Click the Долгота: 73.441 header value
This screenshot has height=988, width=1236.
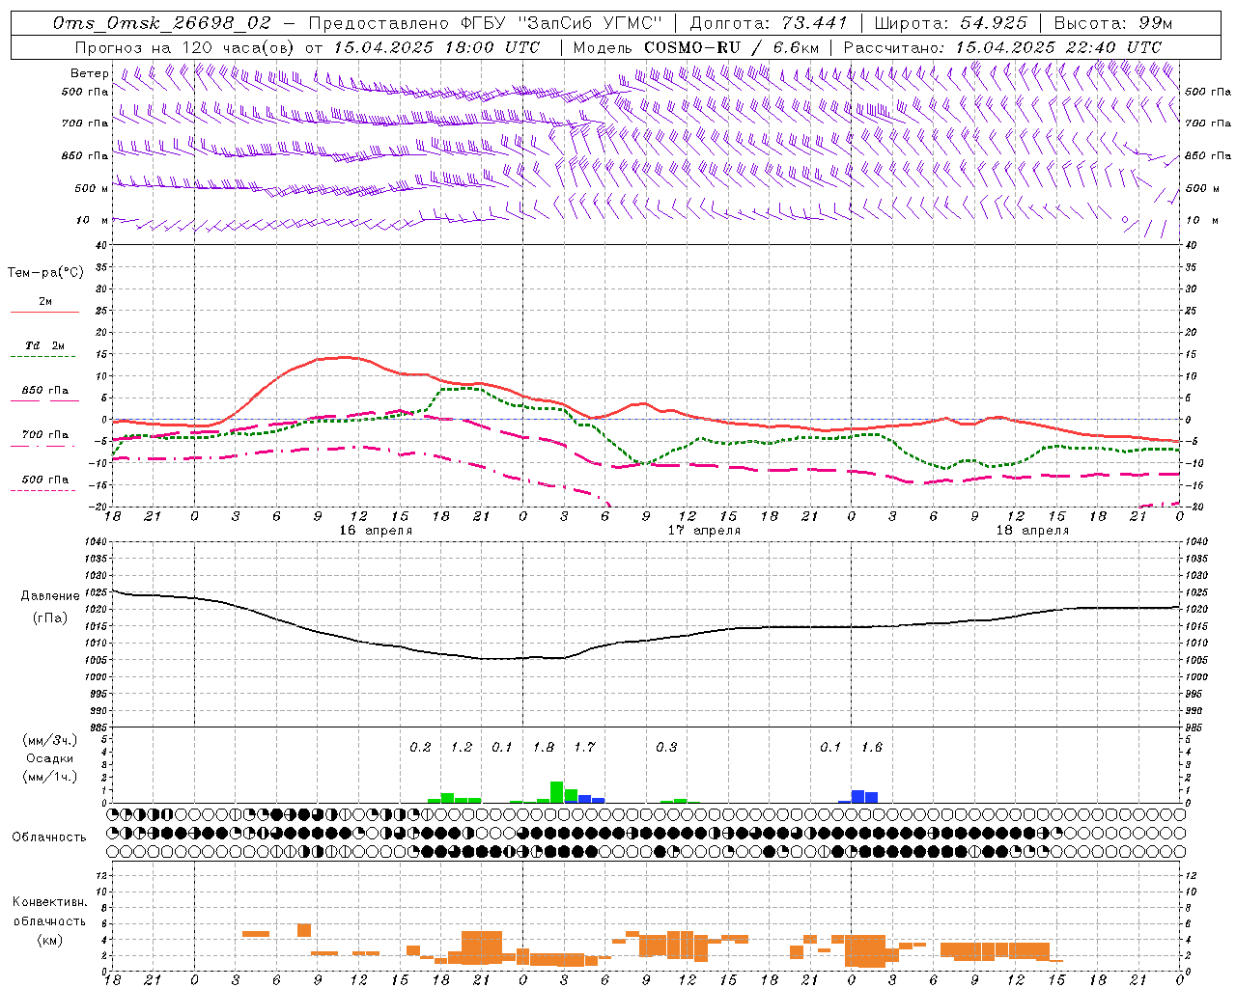[x=768, y=23]
